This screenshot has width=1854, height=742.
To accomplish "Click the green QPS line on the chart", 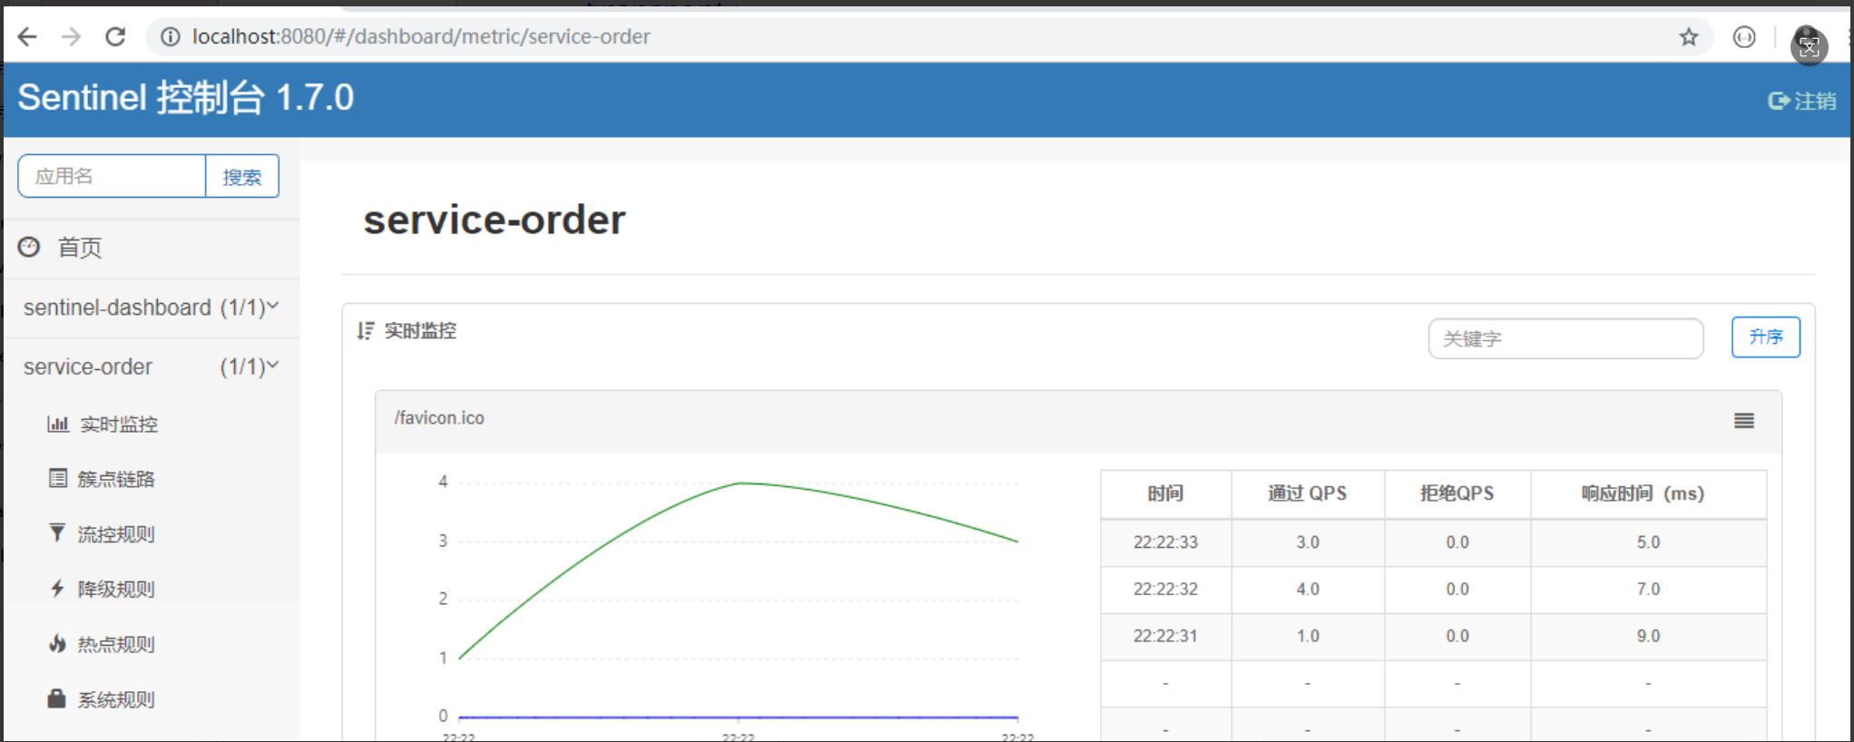I will tap(739, 483).
